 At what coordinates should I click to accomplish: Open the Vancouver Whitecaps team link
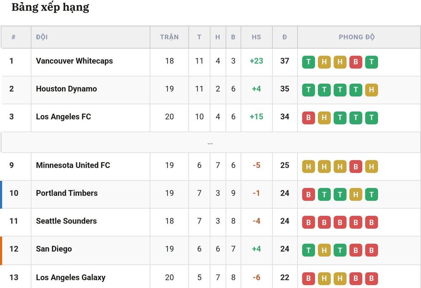pyautogui.click(x=75, y=61)
